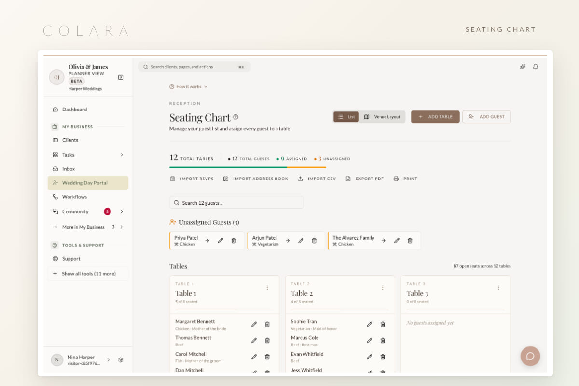Open Inbox page
The width and height of the screenshot is (579, 386).
click(x=88, y=169)
